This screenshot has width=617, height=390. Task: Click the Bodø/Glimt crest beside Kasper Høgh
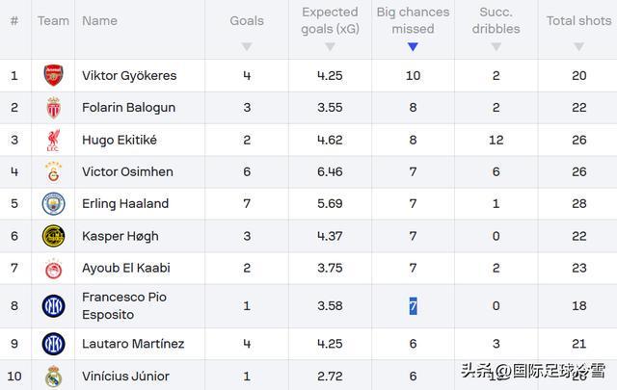53,236
